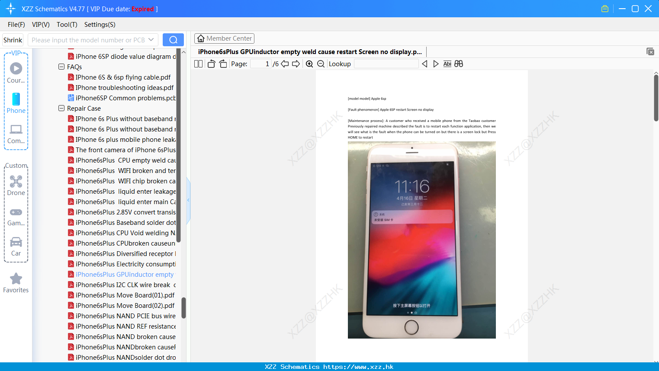Click the Lookup text field
Viewport: 659px width, 371px height.
pos(386,64)
